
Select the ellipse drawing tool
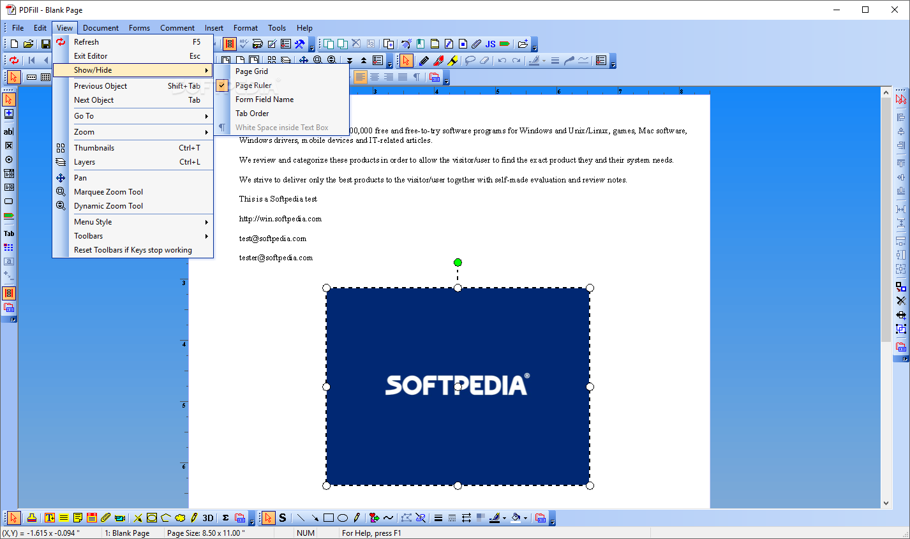point(343,518)
